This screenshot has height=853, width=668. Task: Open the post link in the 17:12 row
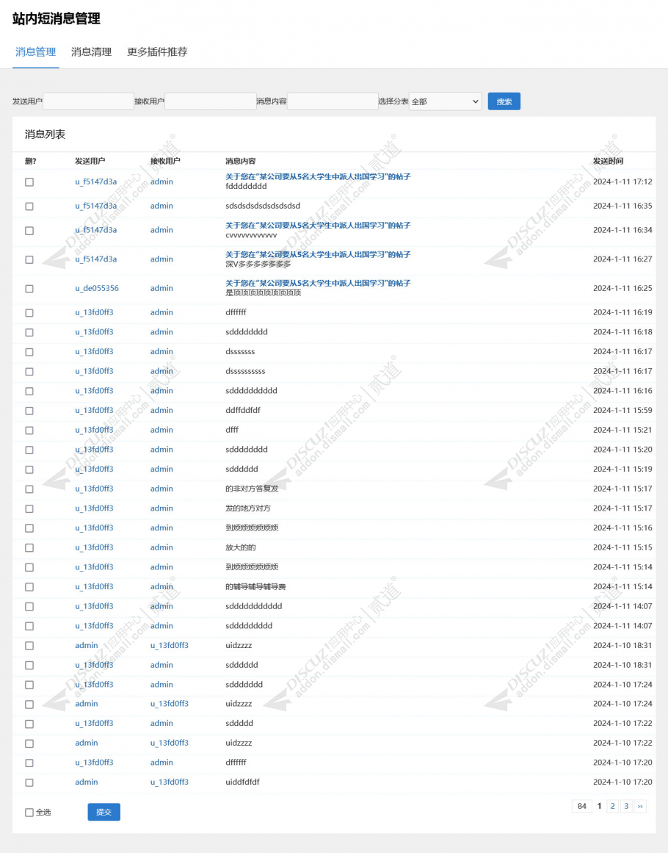click(318, 177)
